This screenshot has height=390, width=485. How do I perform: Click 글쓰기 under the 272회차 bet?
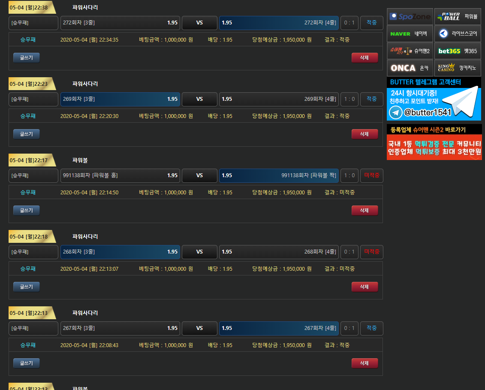(x=27, y=57)
